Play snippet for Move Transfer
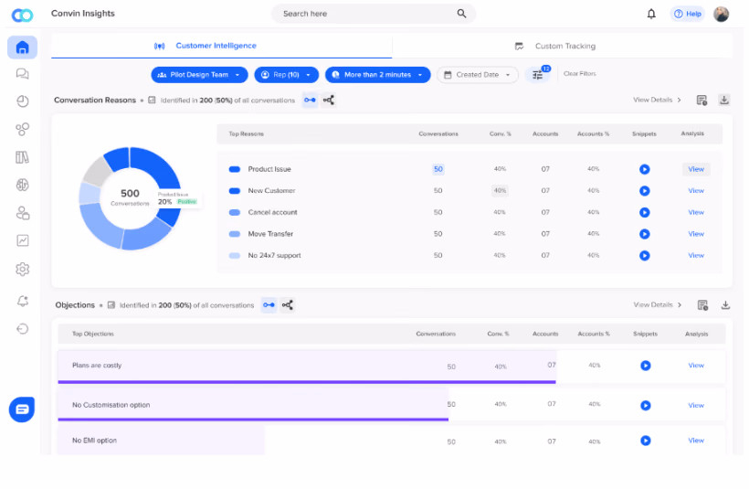749x489 pixels. [x=644, y=234]
